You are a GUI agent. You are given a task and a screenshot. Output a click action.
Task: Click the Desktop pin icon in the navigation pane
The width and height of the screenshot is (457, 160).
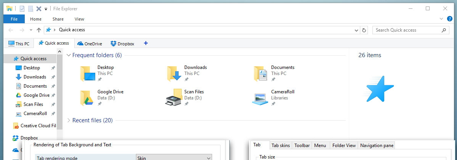coord(53,68)
